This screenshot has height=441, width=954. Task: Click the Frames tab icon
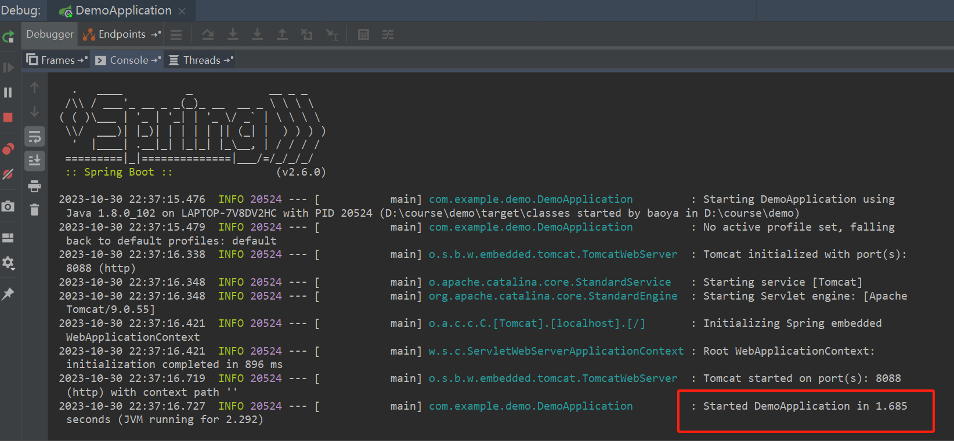tap(32, 60)
